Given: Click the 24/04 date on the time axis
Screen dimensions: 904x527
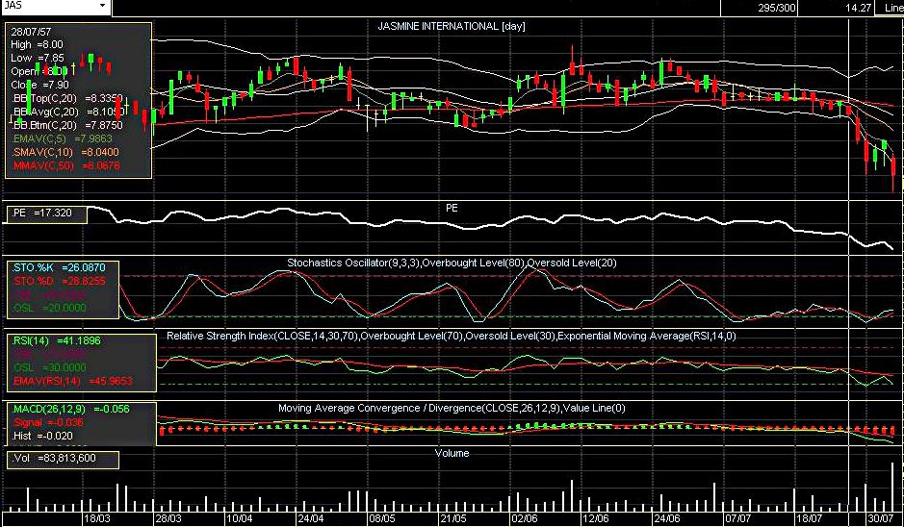Looking at the screenshot, I should [x=310, y=518].
